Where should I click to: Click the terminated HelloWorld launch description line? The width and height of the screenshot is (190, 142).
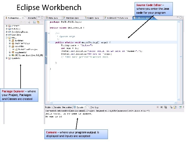coord(97,111)
